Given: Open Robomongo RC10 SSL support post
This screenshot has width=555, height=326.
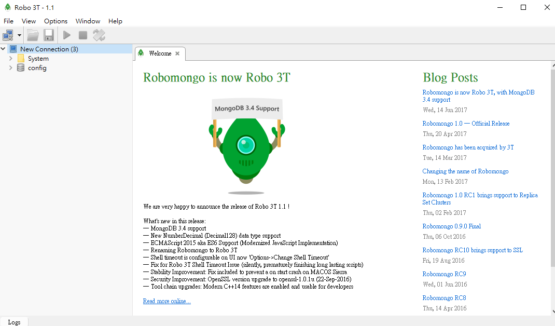Looking at the screenshot, I should (x=472, y=250).
